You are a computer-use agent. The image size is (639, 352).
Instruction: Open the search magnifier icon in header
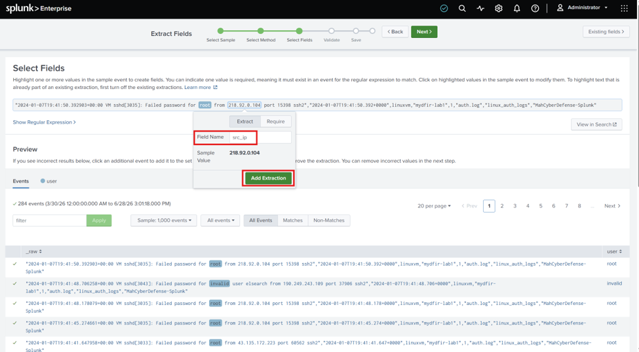pyautogui.click(x=462, y=8)
